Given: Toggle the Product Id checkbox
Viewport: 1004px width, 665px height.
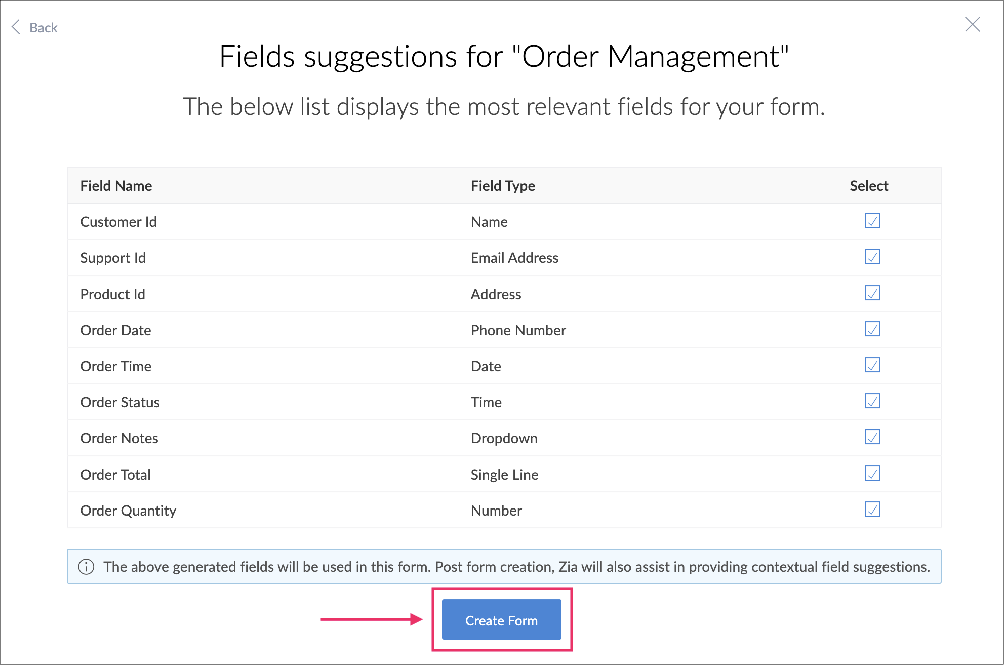Looking at the screenshot, I should [872, 293].
